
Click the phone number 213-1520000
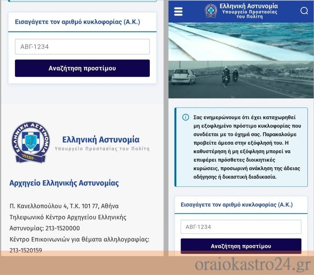point(63,228)
